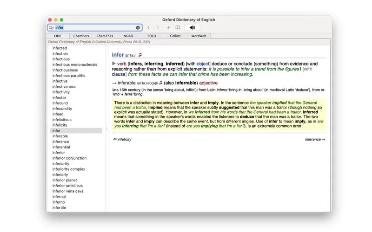Select infernal in the word list
This screenshot has width=372, height=232.
tap(59, 196)
